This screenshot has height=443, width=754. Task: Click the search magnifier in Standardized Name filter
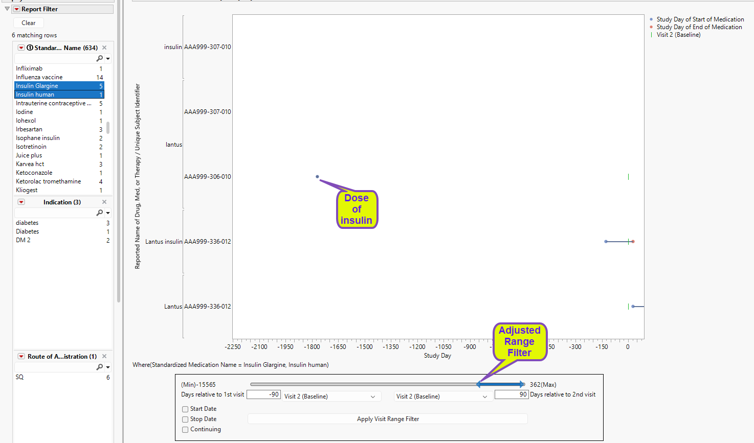[100, 58]
